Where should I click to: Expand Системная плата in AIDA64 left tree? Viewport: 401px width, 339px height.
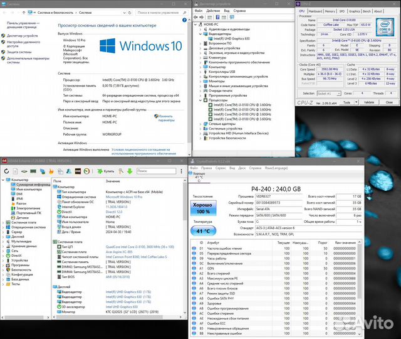[x=3, y=222]
